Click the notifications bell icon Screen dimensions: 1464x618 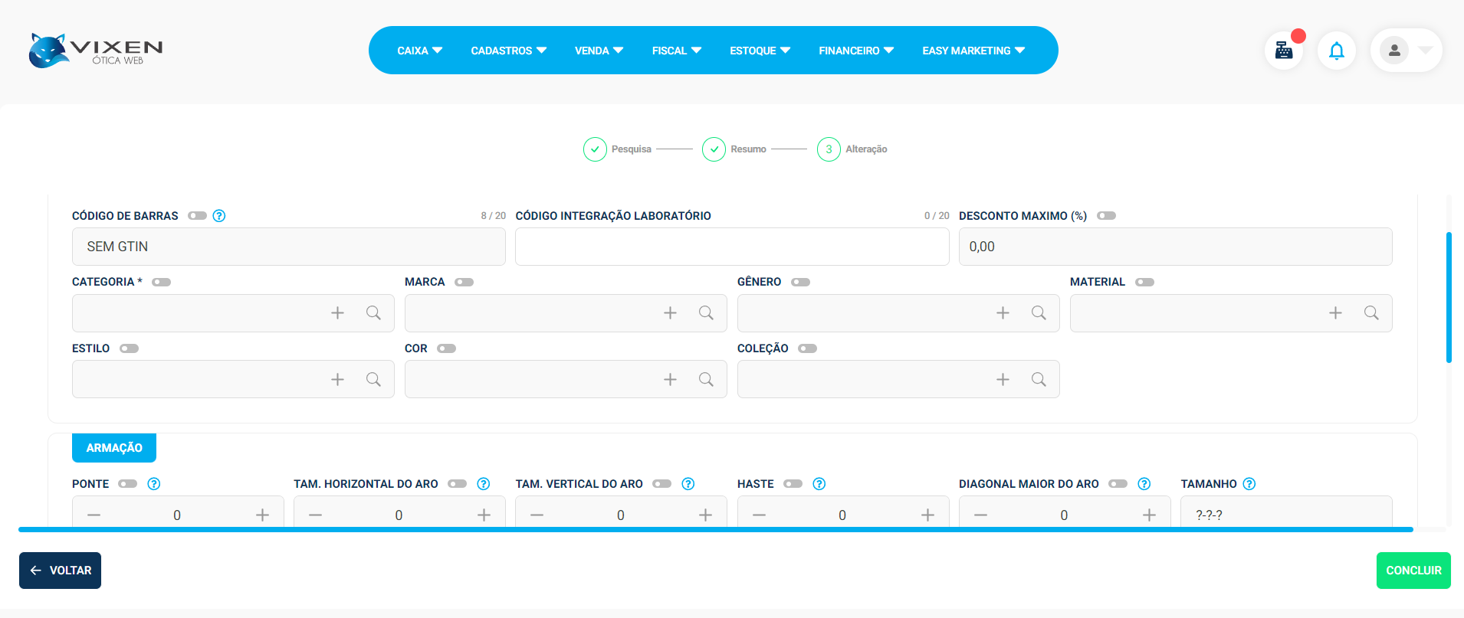[1336, 51]
